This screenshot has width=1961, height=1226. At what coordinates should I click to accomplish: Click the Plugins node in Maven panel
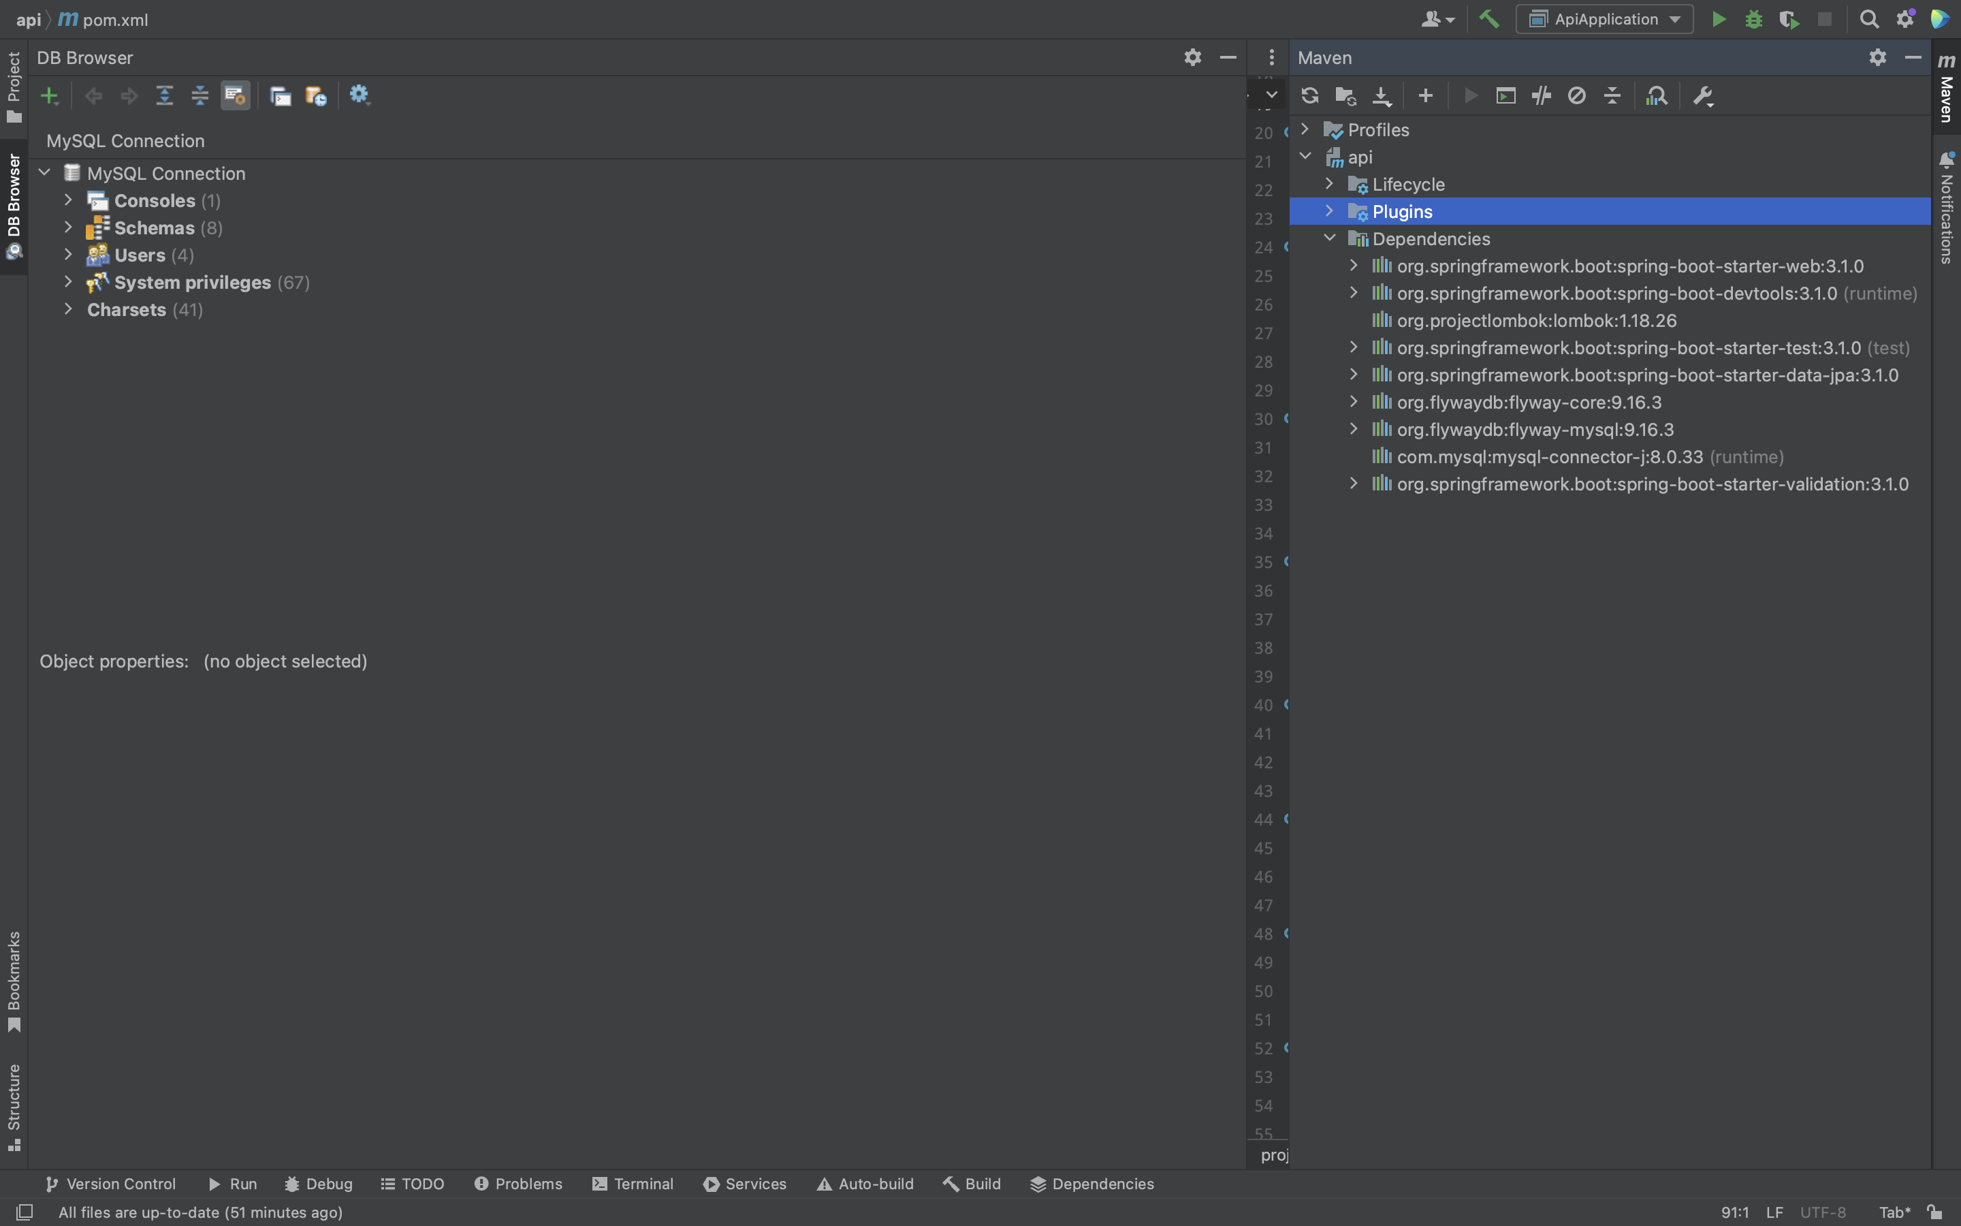click(1402, 210)
